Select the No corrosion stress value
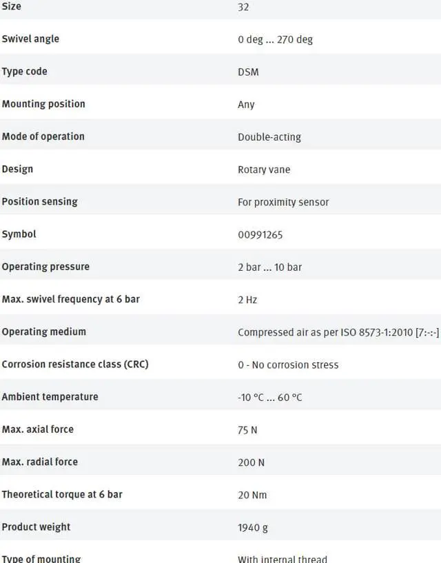 pyautogui.click(x=288, y=365)
